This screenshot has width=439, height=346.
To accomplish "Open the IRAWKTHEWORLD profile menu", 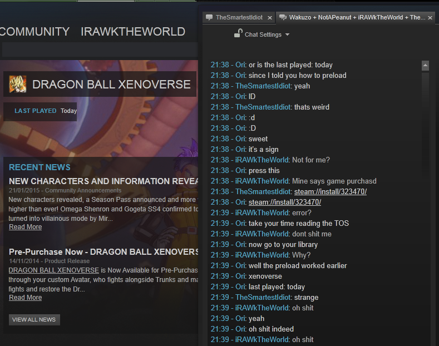I will [133, 32].
